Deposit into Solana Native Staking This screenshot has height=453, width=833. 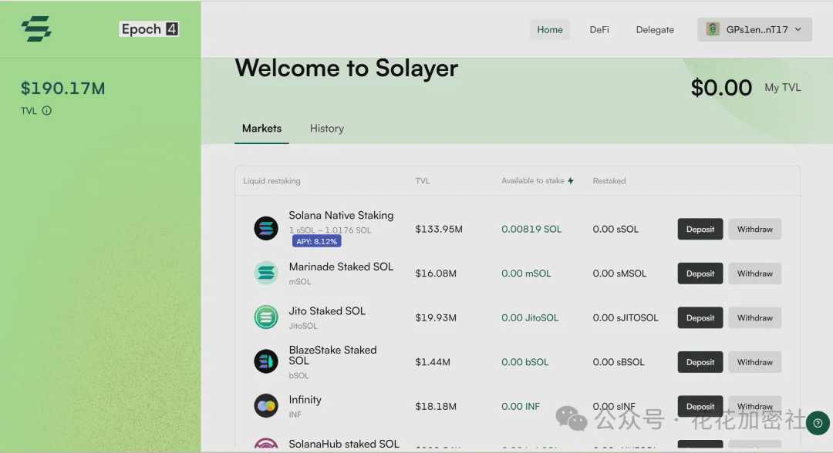click(700, 229)
